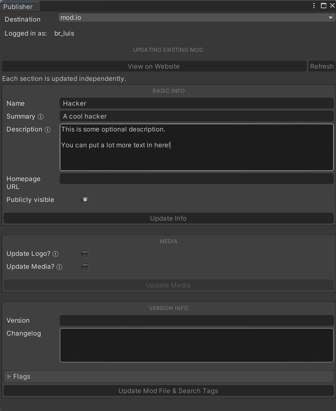Select the Publisher tab
This screenshot has width=336, height=411.
(18, 6)
